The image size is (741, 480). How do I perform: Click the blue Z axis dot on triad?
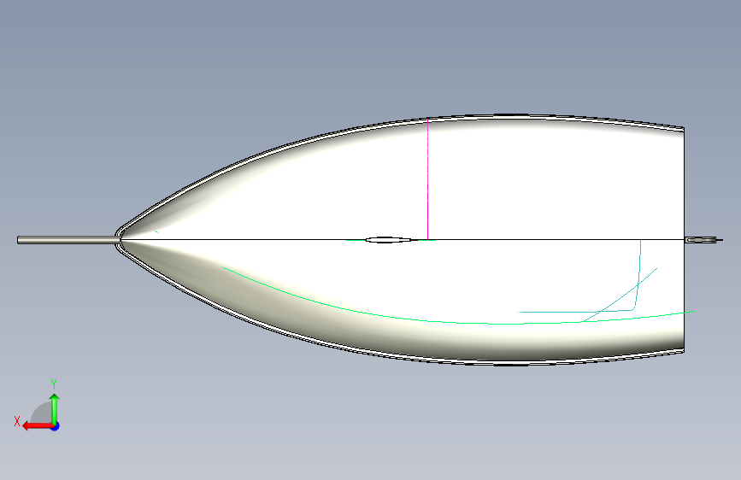56,426
